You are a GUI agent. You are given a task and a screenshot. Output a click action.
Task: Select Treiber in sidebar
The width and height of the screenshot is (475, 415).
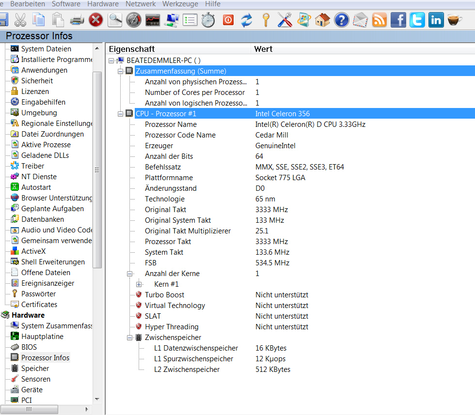click(33, 166)
